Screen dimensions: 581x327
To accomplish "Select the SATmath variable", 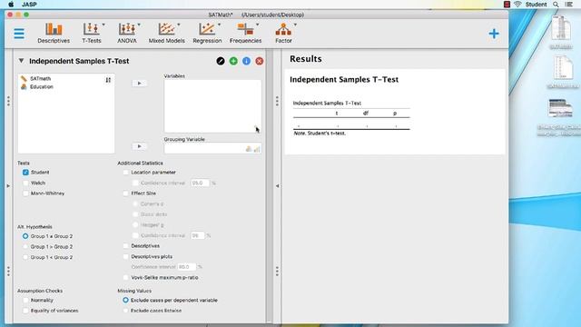I will point(40,79).
